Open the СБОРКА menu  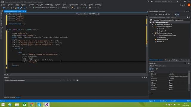pyautogui.click(x=31, y=5)
